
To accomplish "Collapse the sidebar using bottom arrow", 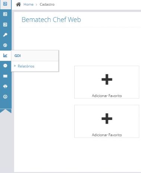I will 6,111.
